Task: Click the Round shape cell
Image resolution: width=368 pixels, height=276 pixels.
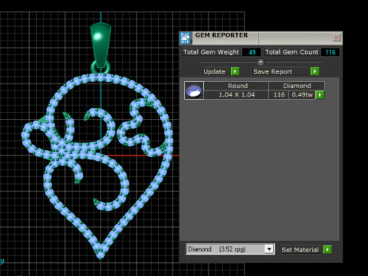Action: 236,86
